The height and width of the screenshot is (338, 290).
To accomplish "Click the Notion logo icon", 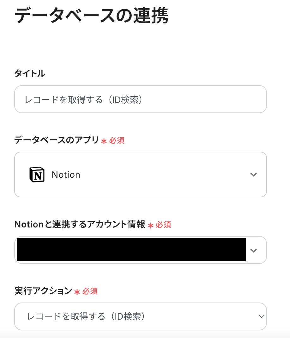I will (37, 175).
